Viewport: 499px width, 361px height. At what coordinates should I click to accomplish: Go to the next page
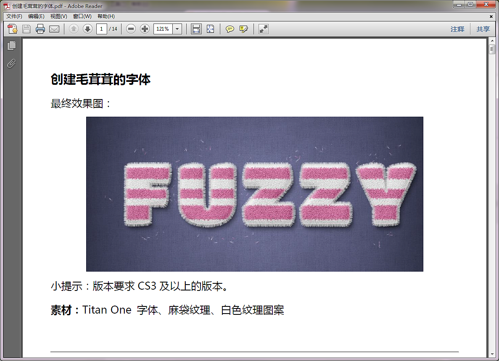click(88, 29)
